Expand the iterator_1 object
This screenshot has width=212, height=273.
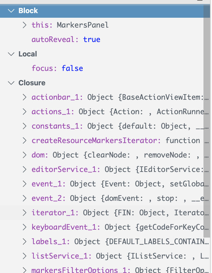[x=24, y=213]
